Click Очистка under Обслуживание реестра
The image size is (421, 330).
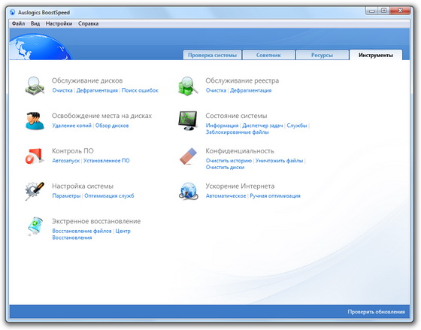[x=216, y=90]
